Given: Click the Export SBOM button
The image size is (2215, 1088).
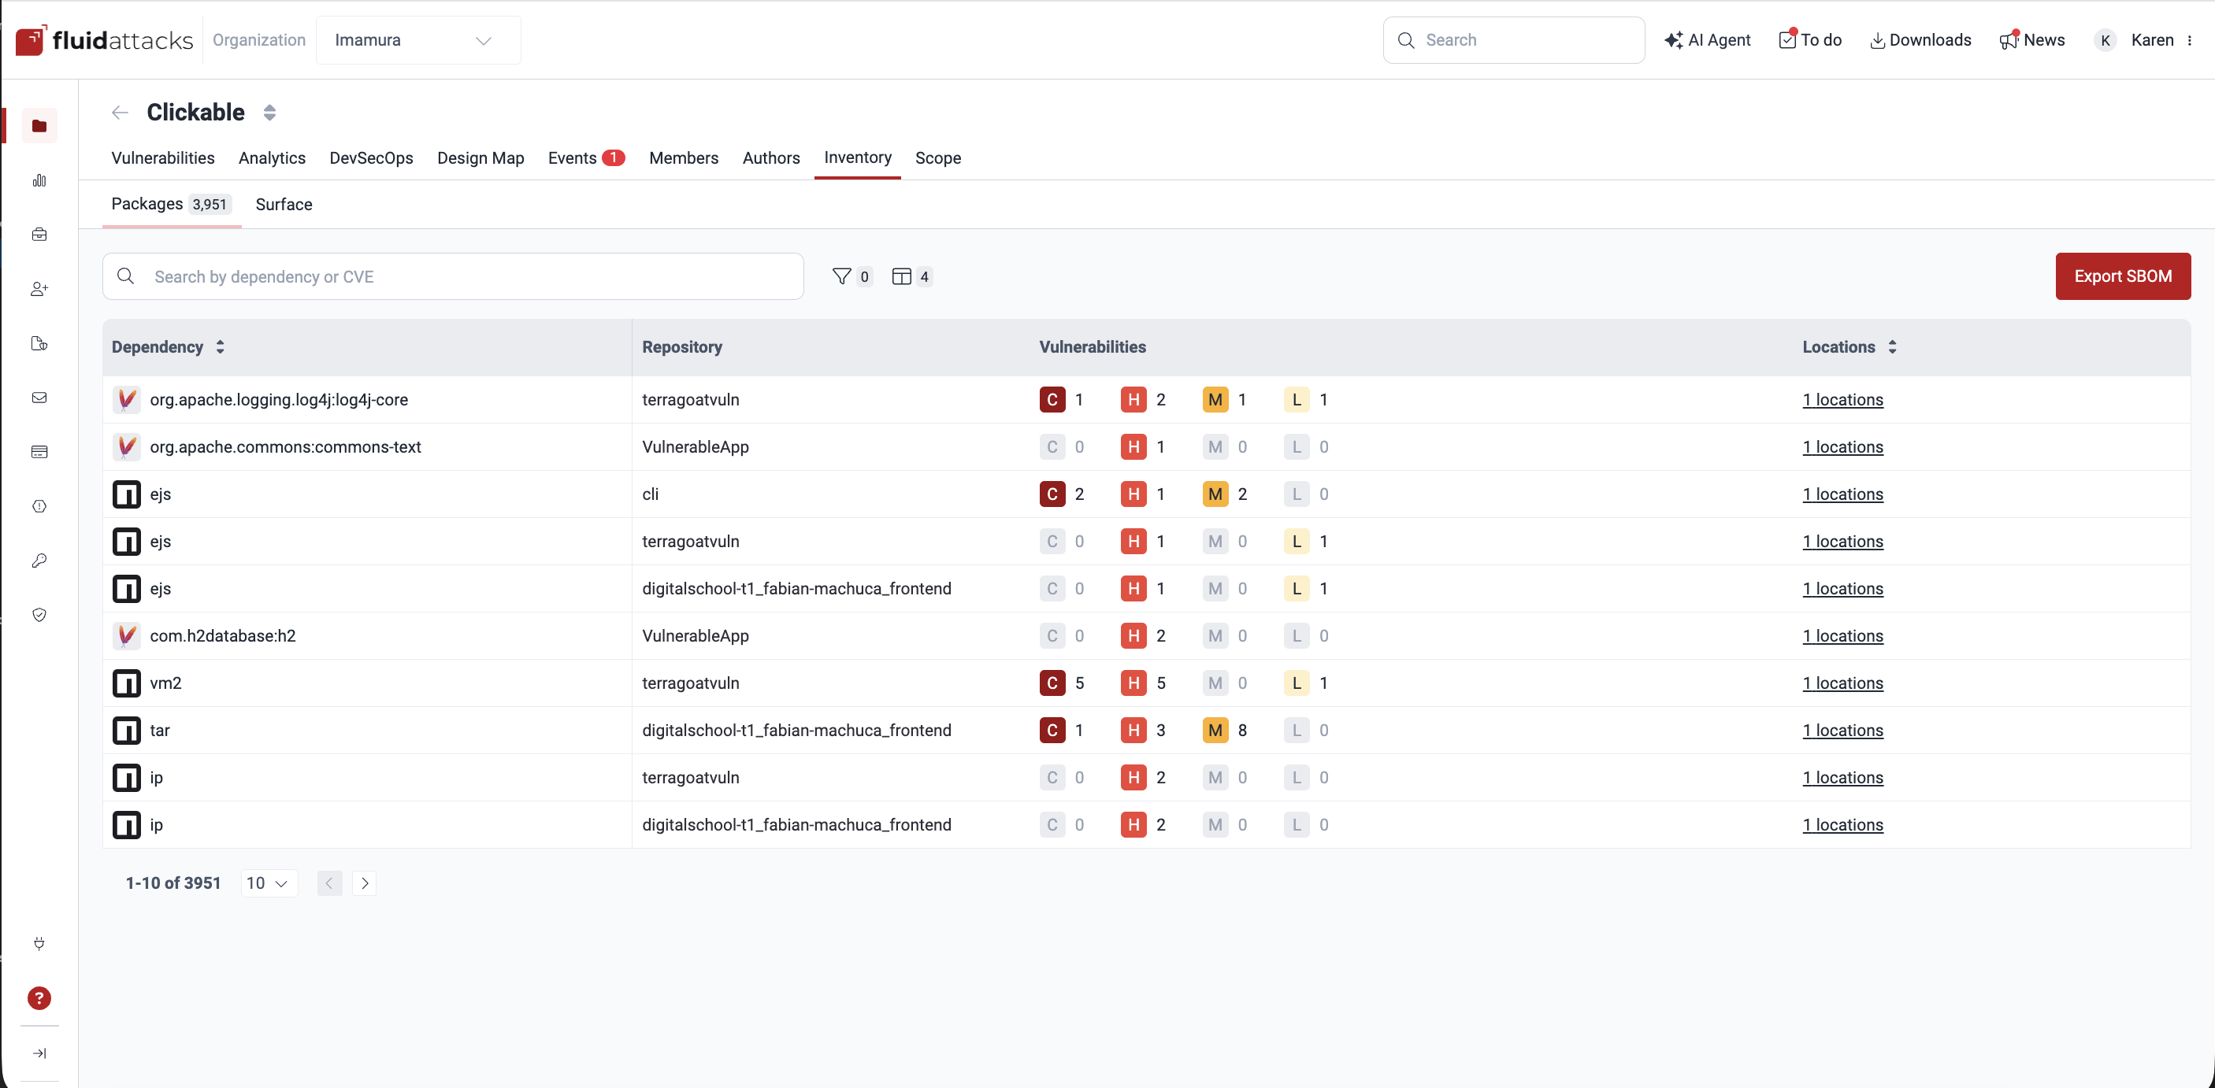Looking at the screenshot, I should coord(2122,276).
